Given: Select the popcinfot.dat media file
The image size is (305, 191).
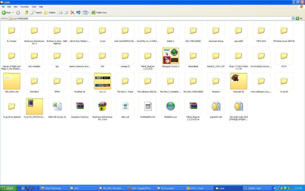Looking at the screenshot, I should pyautogui.click(x=216, y=108).
